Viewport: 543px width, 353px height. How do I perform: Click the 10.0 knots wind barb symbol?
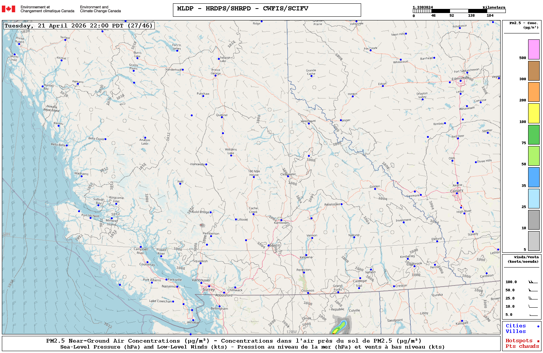pyautogui.click(x=533, y=307)
